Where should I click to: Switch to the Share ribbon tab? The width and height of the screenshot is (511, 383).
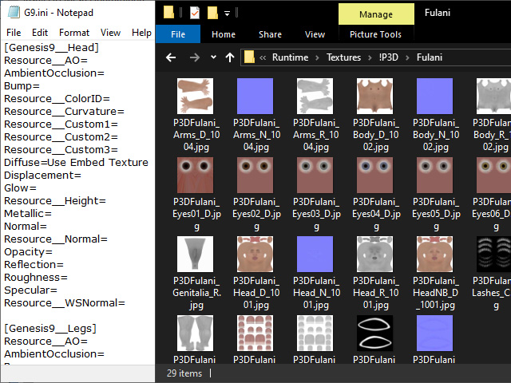pos(270,34)
